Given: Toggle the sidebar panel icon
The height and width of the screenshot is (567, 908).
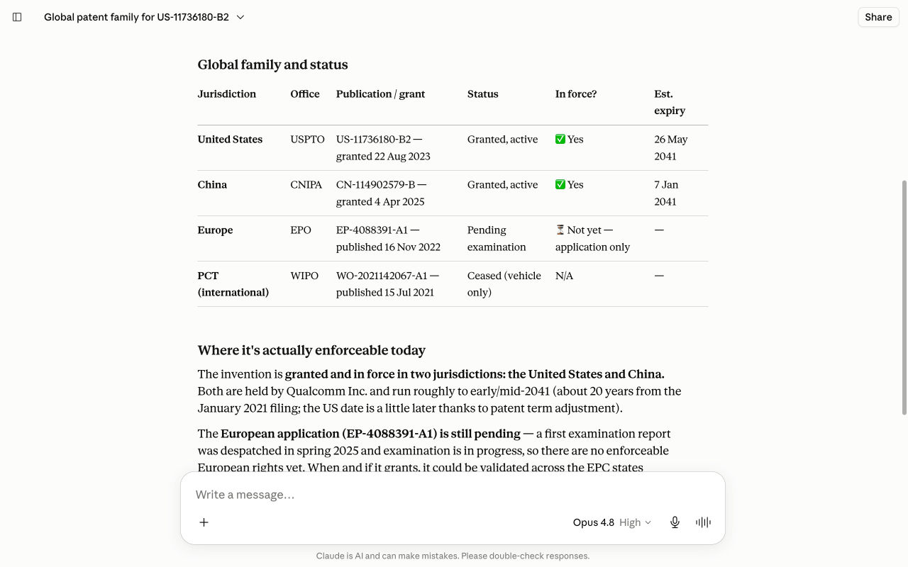Looking at the screenshot, I should (17, 17).
